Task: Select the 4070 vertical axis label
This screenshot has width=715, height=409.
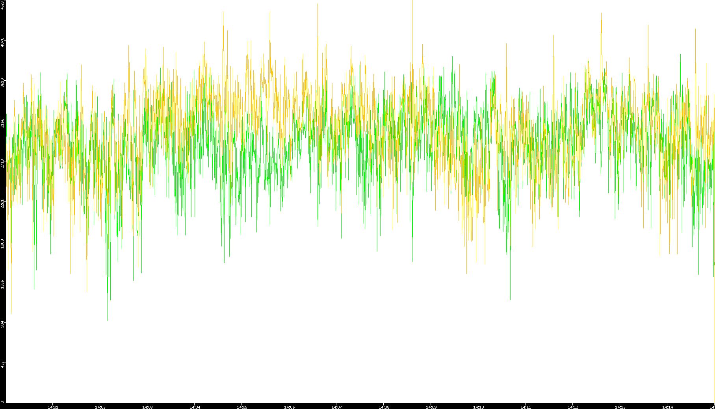Action: click(x=2, y=42)
